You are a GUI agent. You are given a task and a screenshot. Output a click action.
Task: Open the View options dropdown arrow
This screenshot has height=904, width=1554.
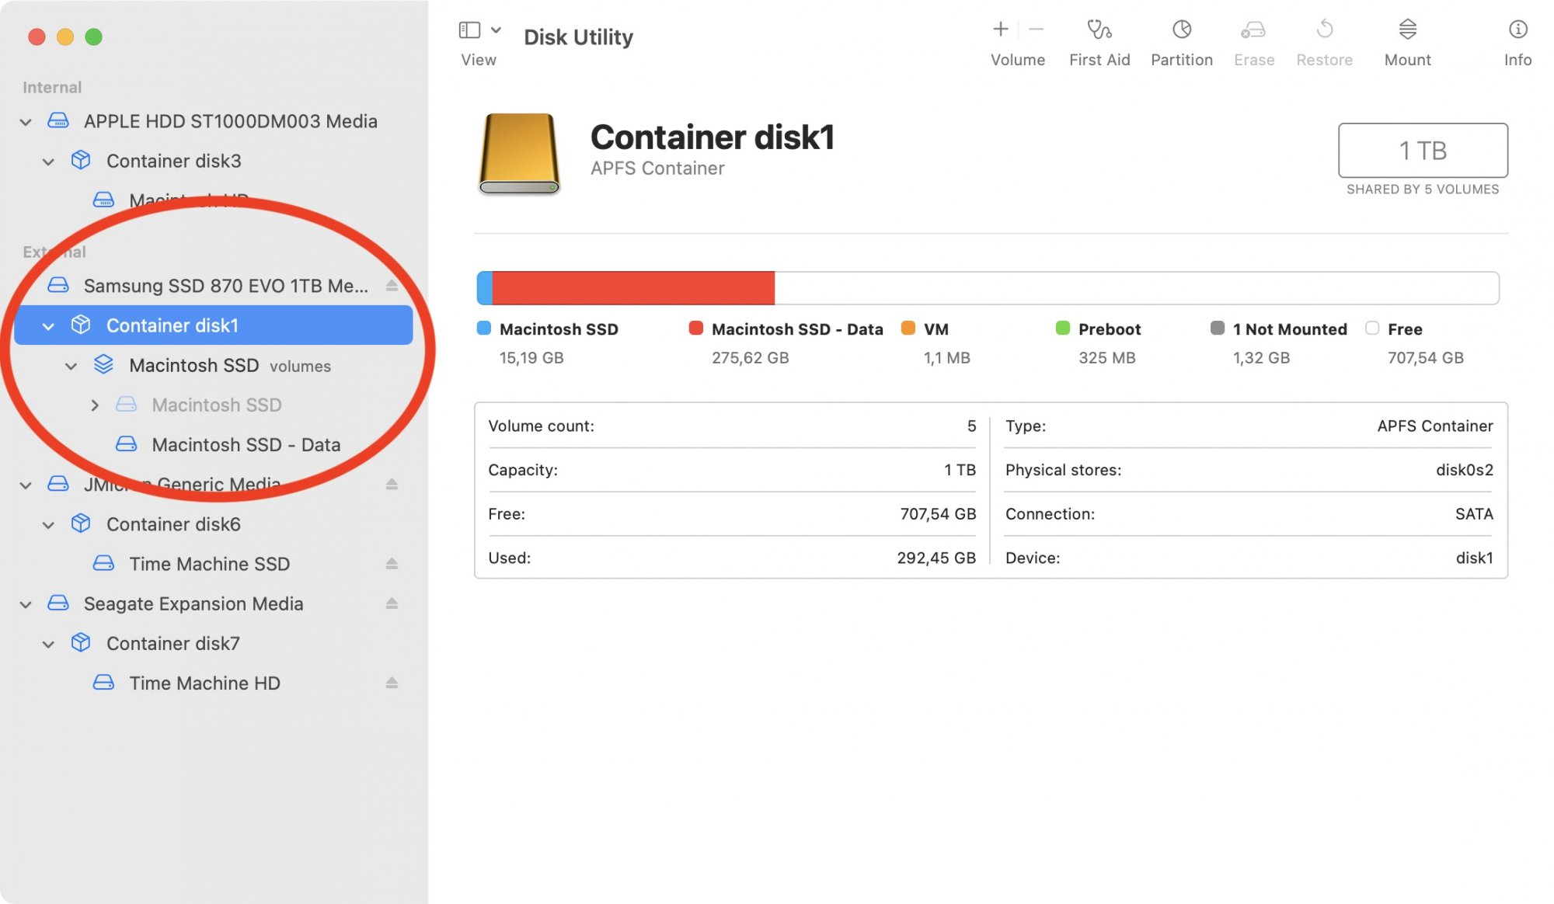(497, 30)
